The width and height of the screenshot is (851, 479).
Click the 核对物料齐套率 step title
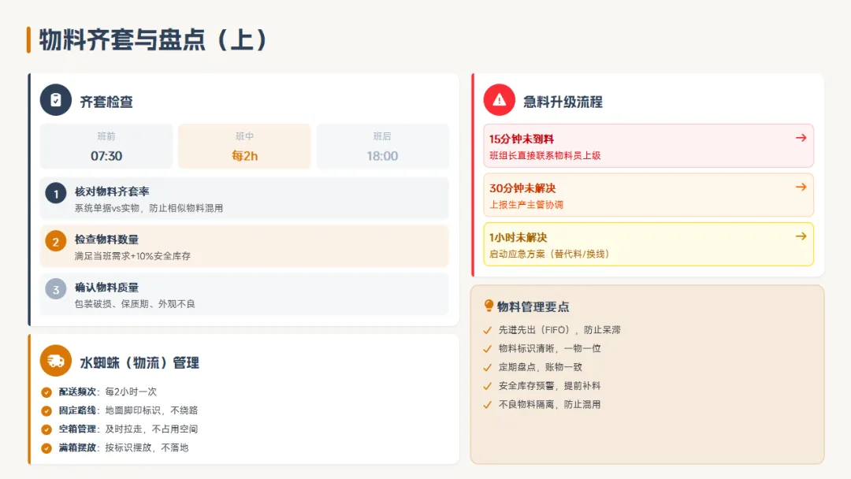[112, 191]
